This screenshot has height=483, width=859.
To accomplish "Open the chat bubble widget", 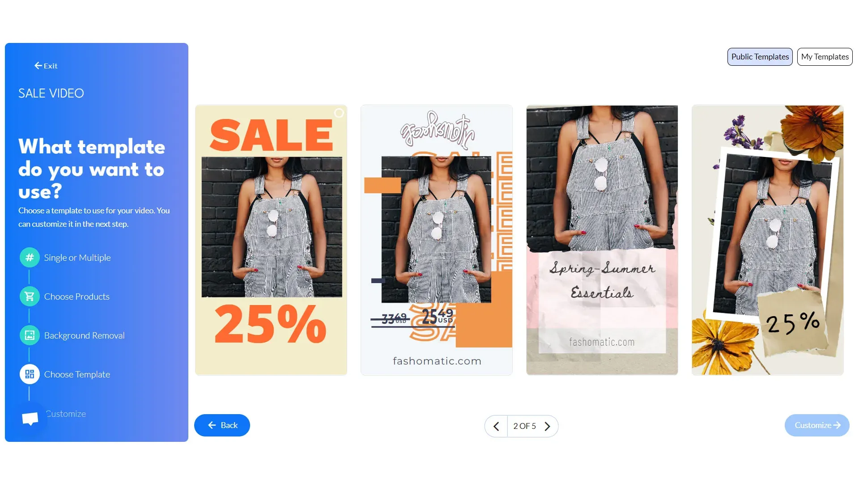I will (30, 419).
